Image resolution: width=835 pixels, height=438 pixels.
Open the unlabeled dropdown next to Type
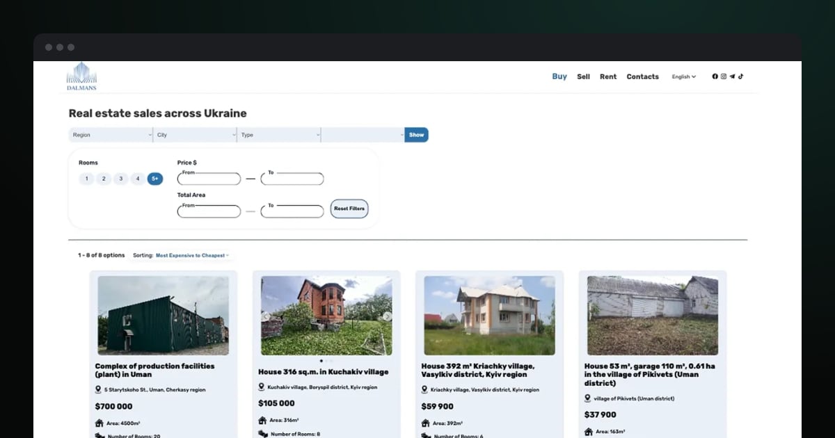[363, 135]
